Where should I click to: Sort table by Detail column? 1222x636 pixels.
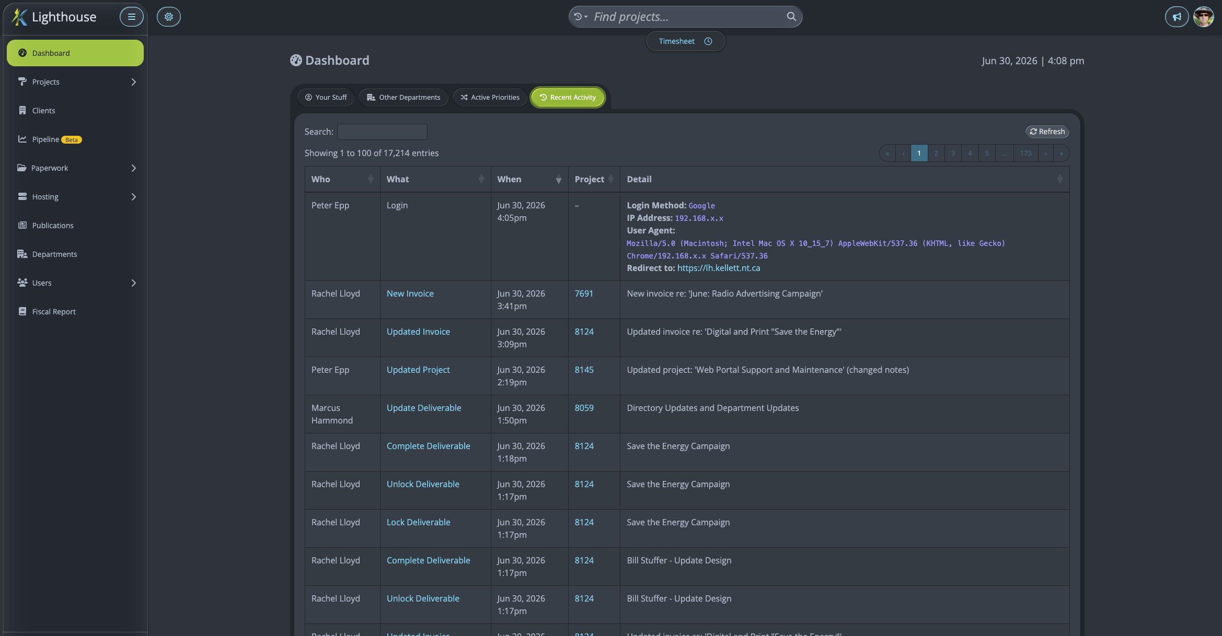pos(845,179)
